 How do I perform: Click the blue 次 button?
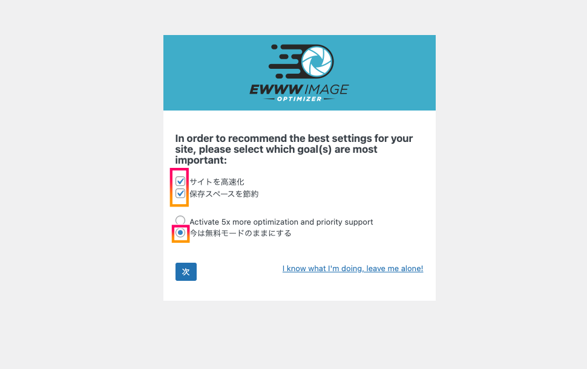click(186, 272)
